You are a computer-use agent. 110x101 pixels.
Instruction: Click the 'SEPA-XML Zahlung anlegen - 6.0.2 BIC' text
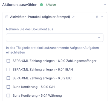tap(42, 78)
